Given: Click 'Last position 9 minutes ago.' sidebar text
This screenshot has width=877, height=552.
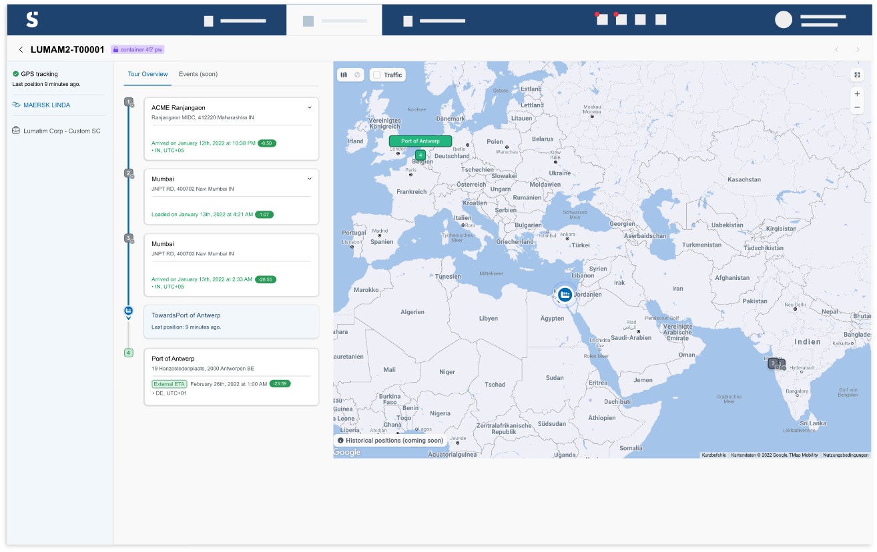Looking at the screenshot, I should [x=47, y=84].
